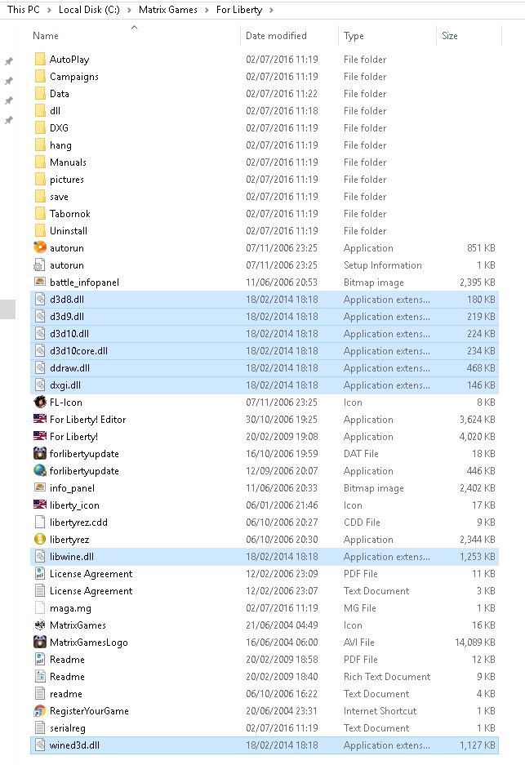Select the libertyrez.cdd file name
This screenshot has width=525, height=765.
78,522
